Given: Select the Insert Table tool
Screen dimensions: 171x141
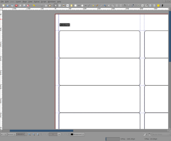Looking at the screenshot, I should (x=71, y=6).
